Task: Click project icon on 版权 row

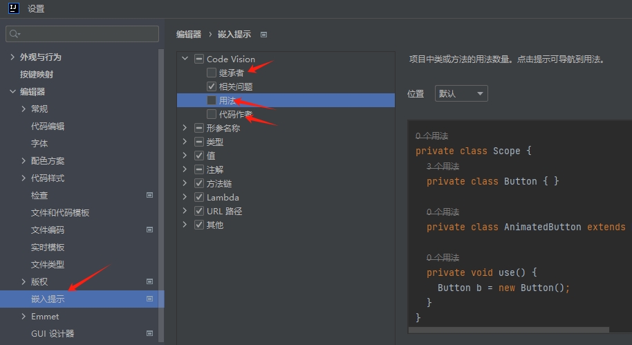Action: tap(149, 281)
